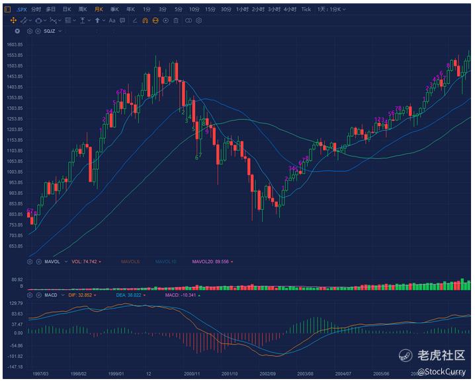Click the linked overlapping circles icon

pos(189,20)
